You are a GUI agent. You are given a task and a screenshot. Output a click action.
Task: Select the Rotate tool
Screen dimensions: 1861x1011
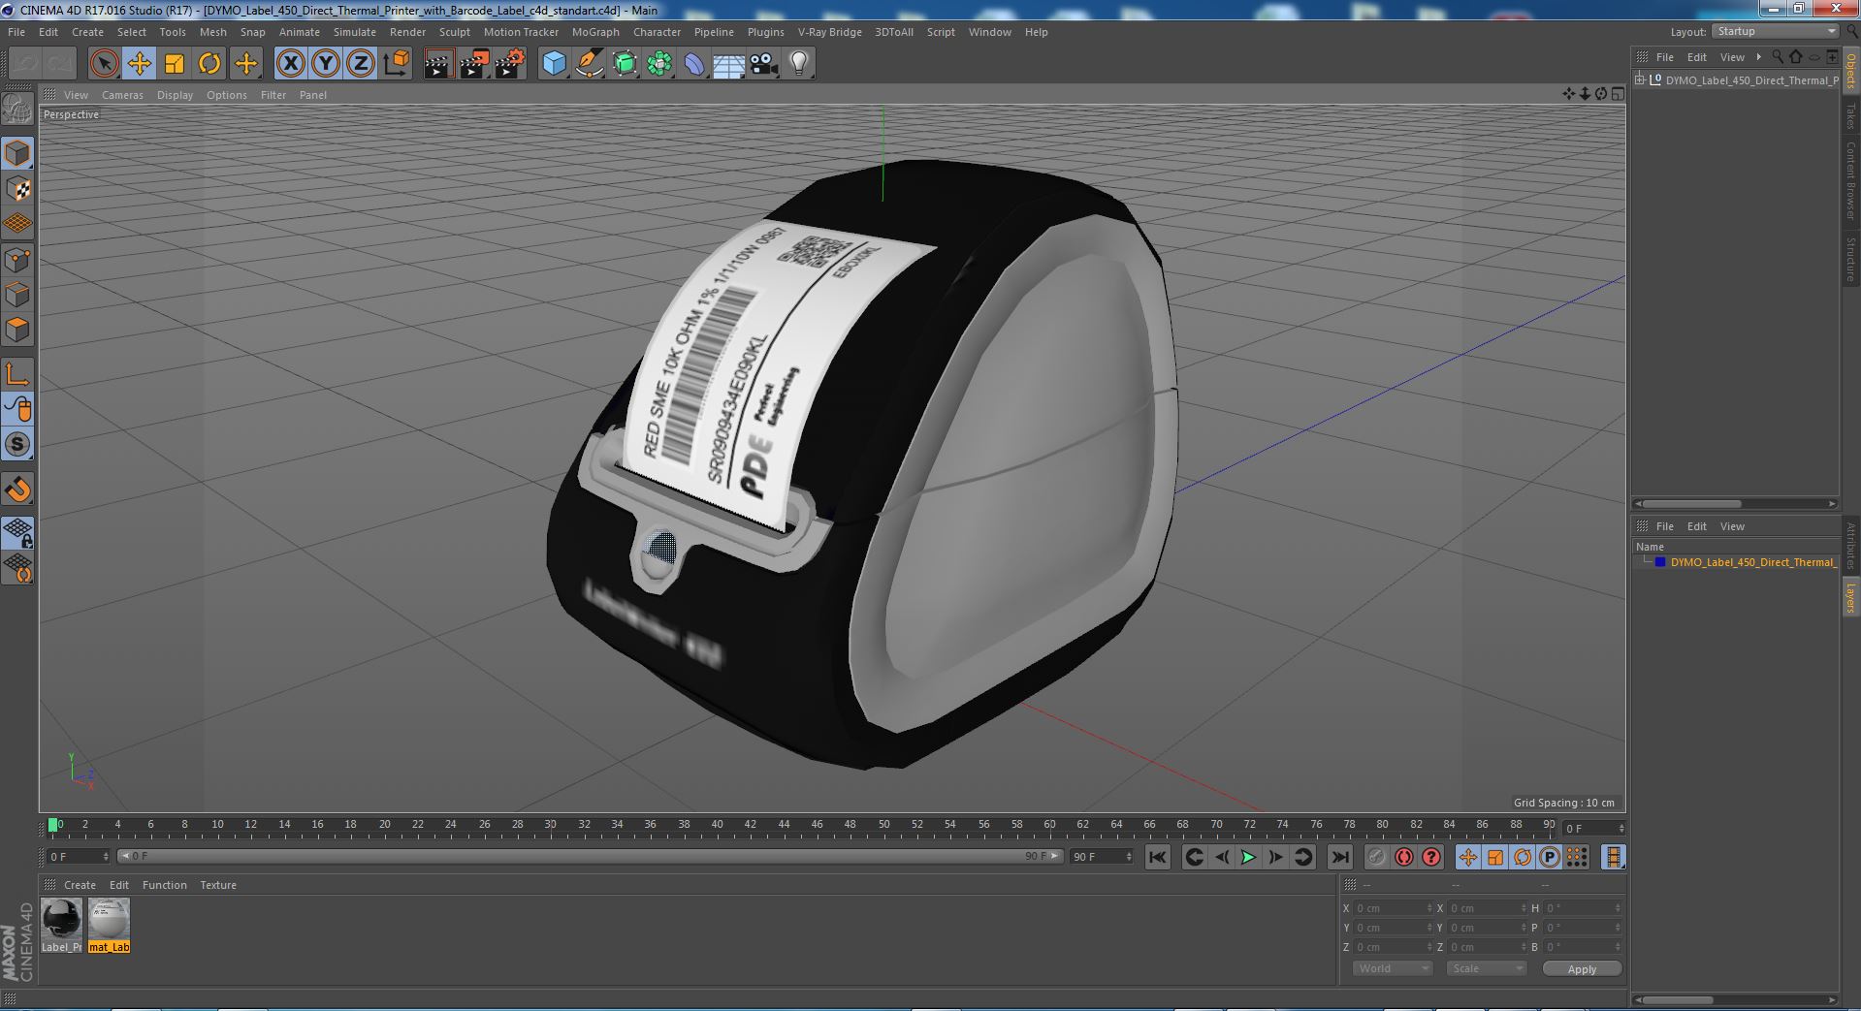(209, 64)
